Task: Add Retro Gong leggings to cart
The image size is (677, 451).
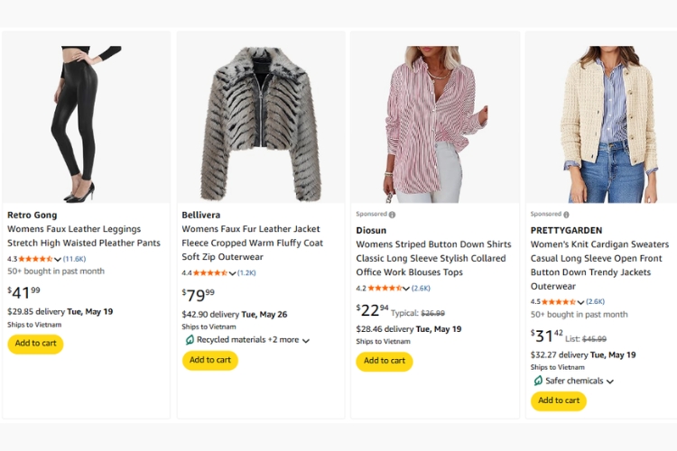Action: tap(35, 344)
